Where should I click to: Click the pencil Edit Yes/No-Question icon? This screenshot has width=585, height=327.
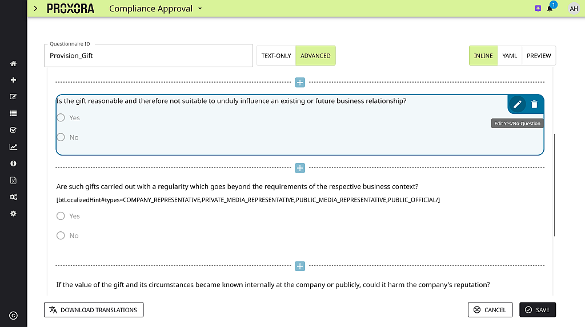pos(517,104)
